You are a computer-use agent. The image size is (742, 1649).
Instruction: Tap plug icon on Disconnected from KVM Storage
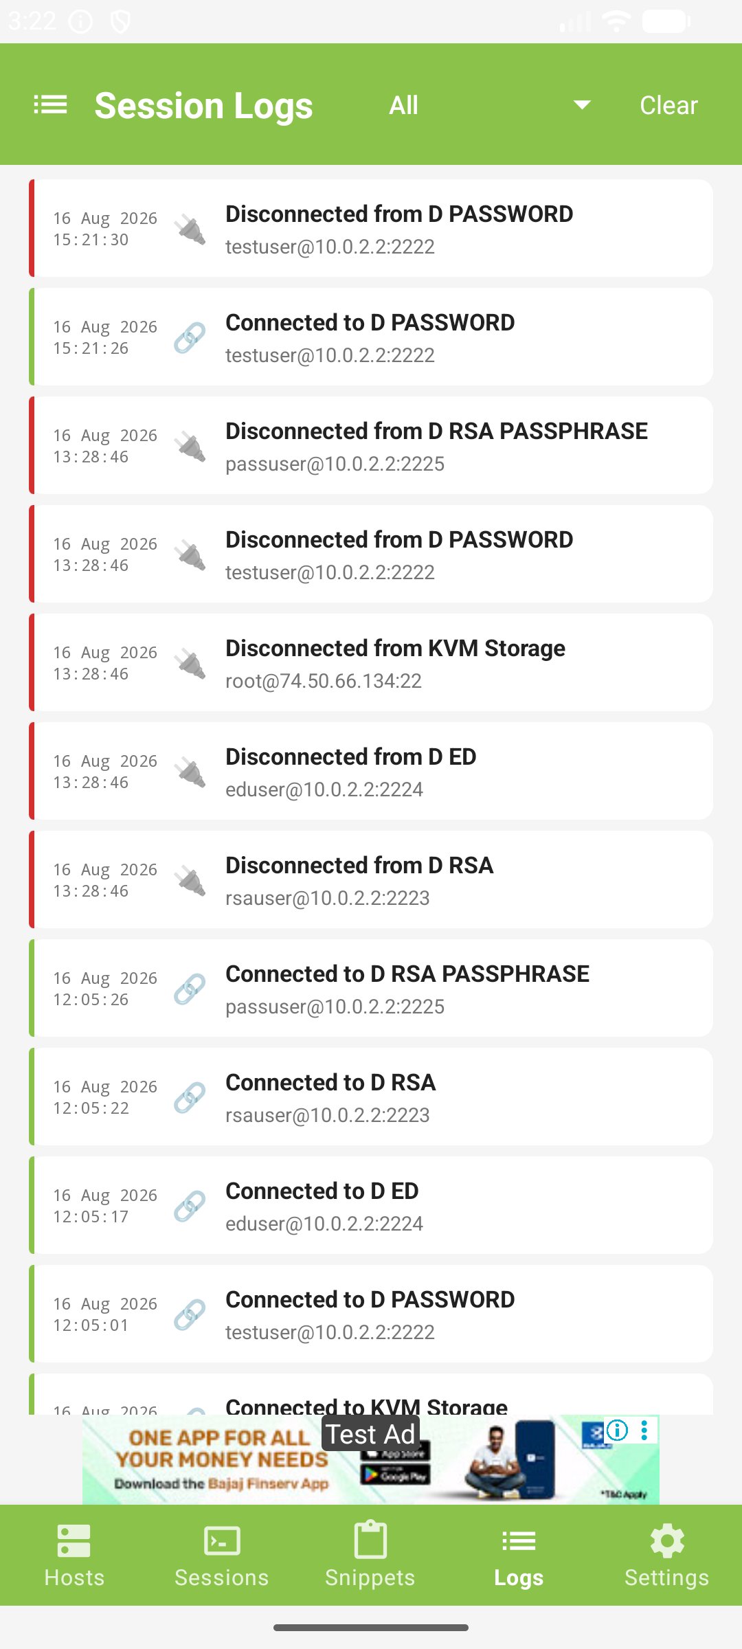click(x=190, y=663)
